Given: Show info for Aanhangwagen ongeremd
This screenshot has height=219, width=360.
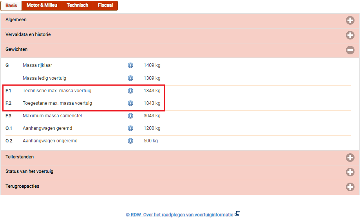Looking at the screenshot, I should point(130,141).
